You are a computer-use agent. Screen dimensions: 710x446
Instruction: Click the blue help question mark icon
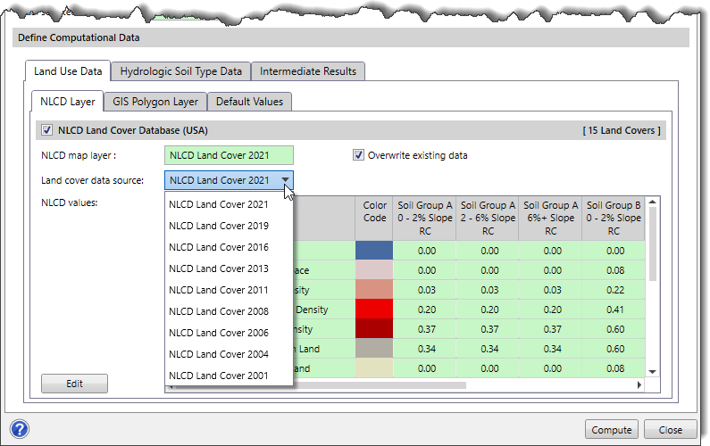click(x=20, y=429)
